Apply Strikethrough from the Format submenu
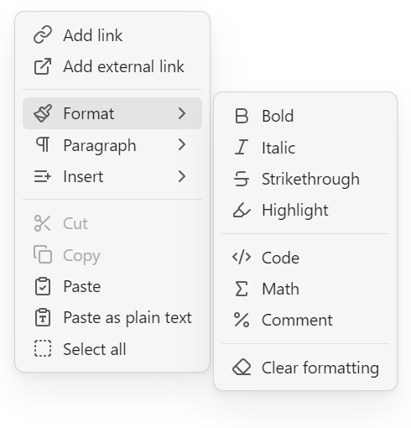Screen dimensions: 411x428 305,179
